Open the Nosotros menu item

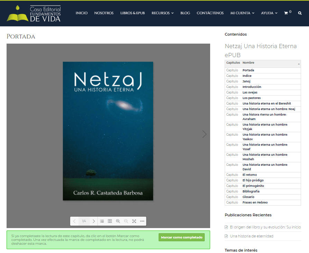104,13
